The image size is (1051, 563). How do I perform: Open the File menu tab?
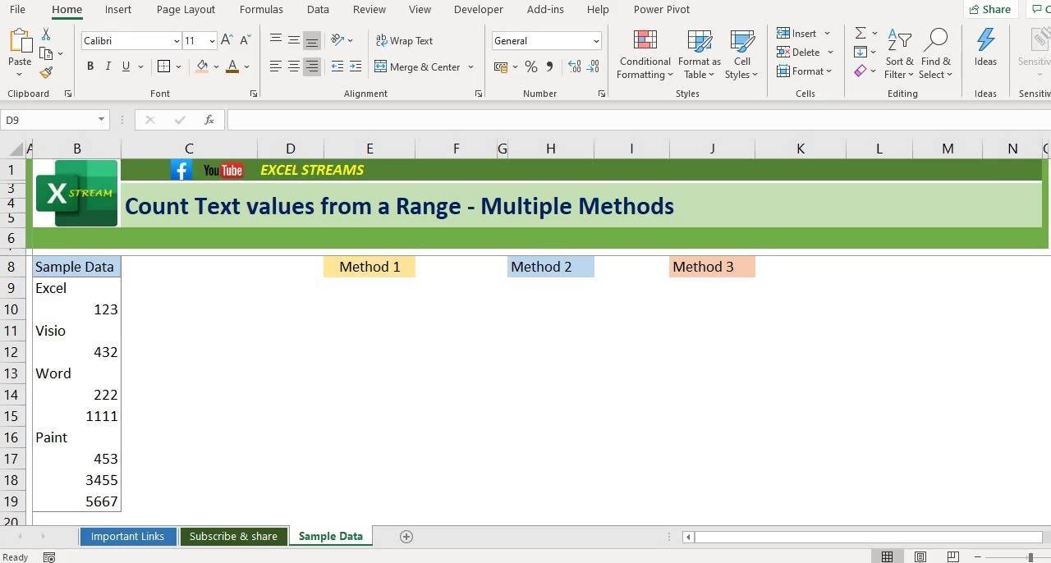17,9
